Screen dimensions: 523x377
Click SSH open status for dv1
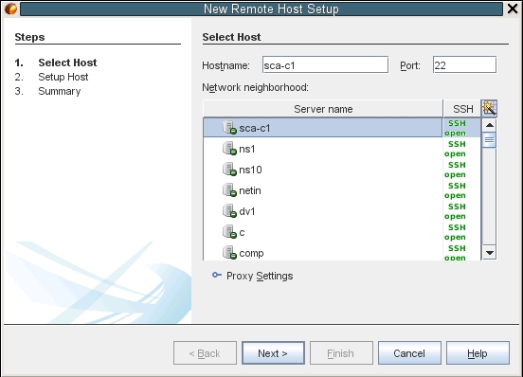click(456, 211)
